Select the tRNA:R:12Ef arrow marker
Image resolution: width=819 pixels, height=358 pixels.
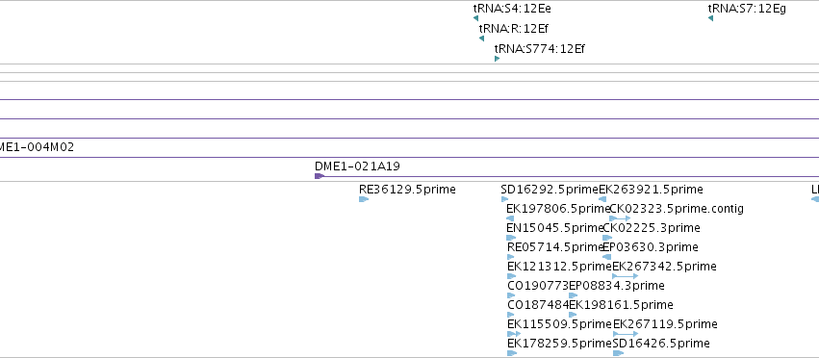pos(481,38)
